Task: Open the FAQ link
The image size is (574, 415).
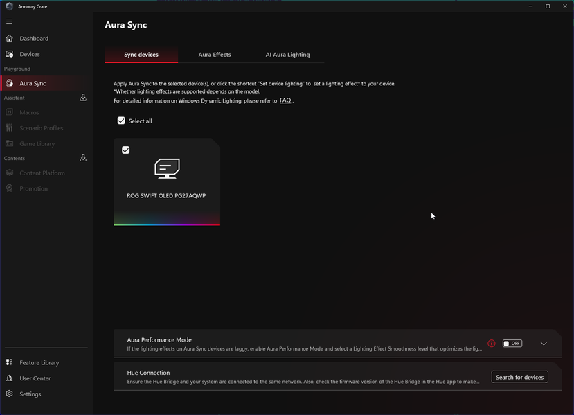Action: (x=285, y=101)
